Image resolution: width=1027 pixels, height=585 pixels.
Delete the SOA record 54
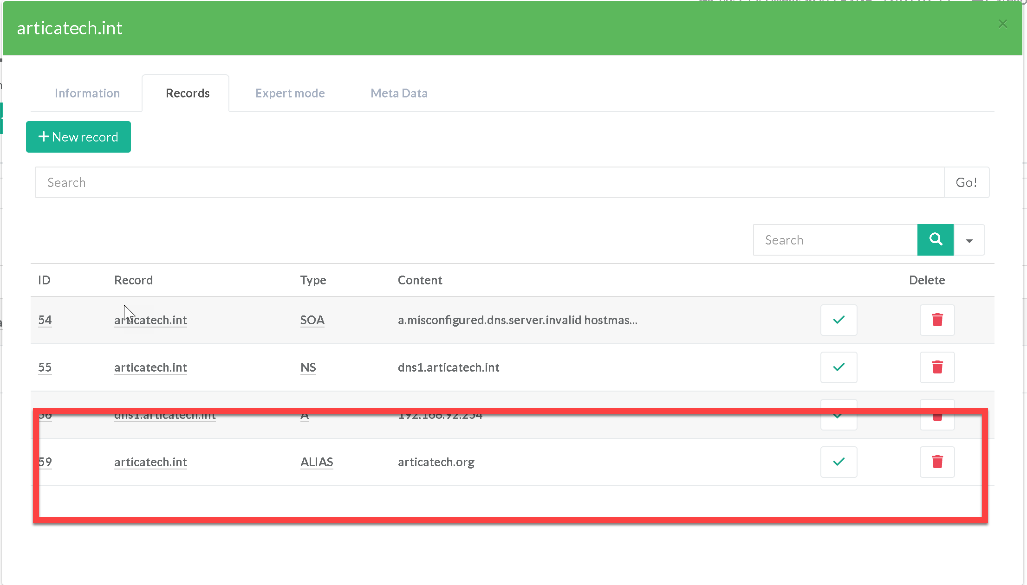point(937,320)
